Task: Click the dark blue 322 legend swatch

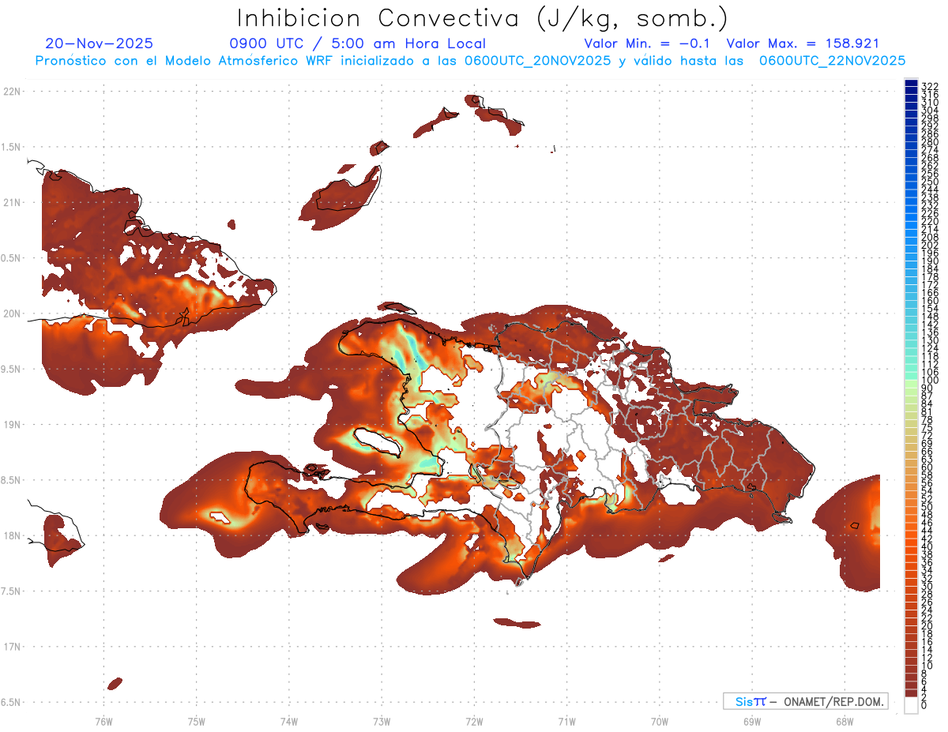Action: [911, 84]
